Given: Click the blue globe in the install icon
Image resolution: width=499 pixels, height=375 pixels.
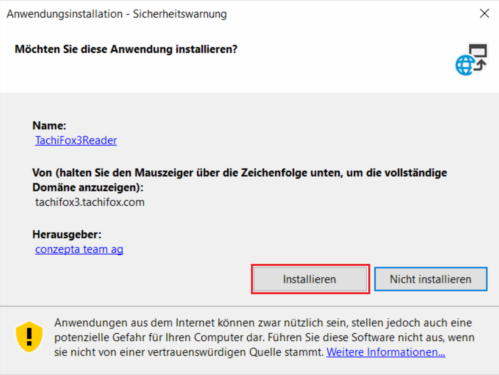Looking at the screenshot, I should [x=464, y=66].
